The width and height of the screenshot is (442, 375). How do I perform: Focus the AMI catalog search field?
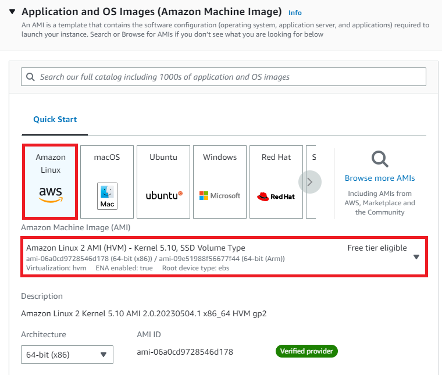coord(223,77)
